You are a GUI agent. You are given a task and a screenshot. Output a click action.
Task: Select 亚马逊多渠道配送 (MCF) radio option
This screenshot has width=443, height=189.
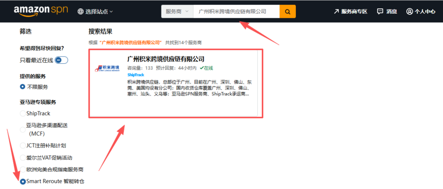coord(23,130)
